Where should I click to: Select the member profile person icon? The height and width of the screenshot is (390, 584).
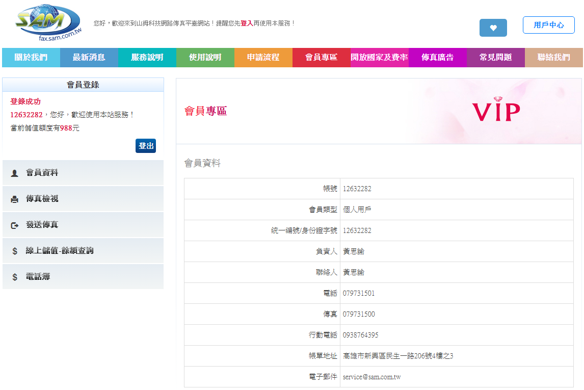click(x=14, y=172)
